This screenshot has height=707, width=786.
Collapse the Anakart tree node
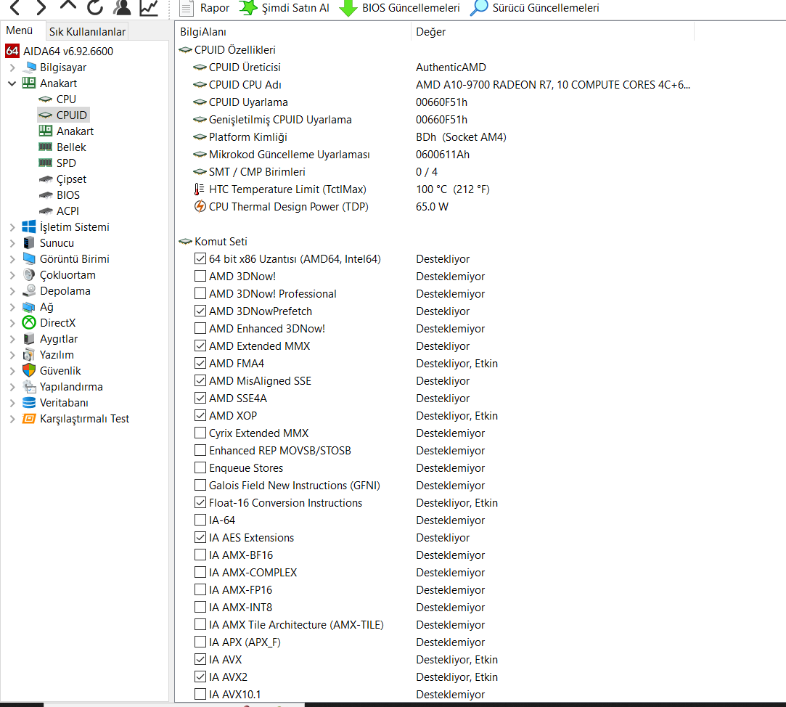pos(12,83)
